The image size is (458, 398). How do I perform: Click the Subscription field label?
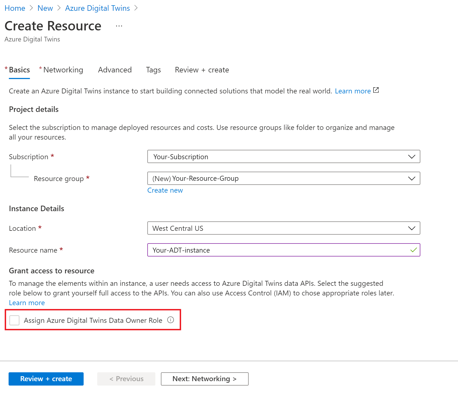[x=29, y=157]
